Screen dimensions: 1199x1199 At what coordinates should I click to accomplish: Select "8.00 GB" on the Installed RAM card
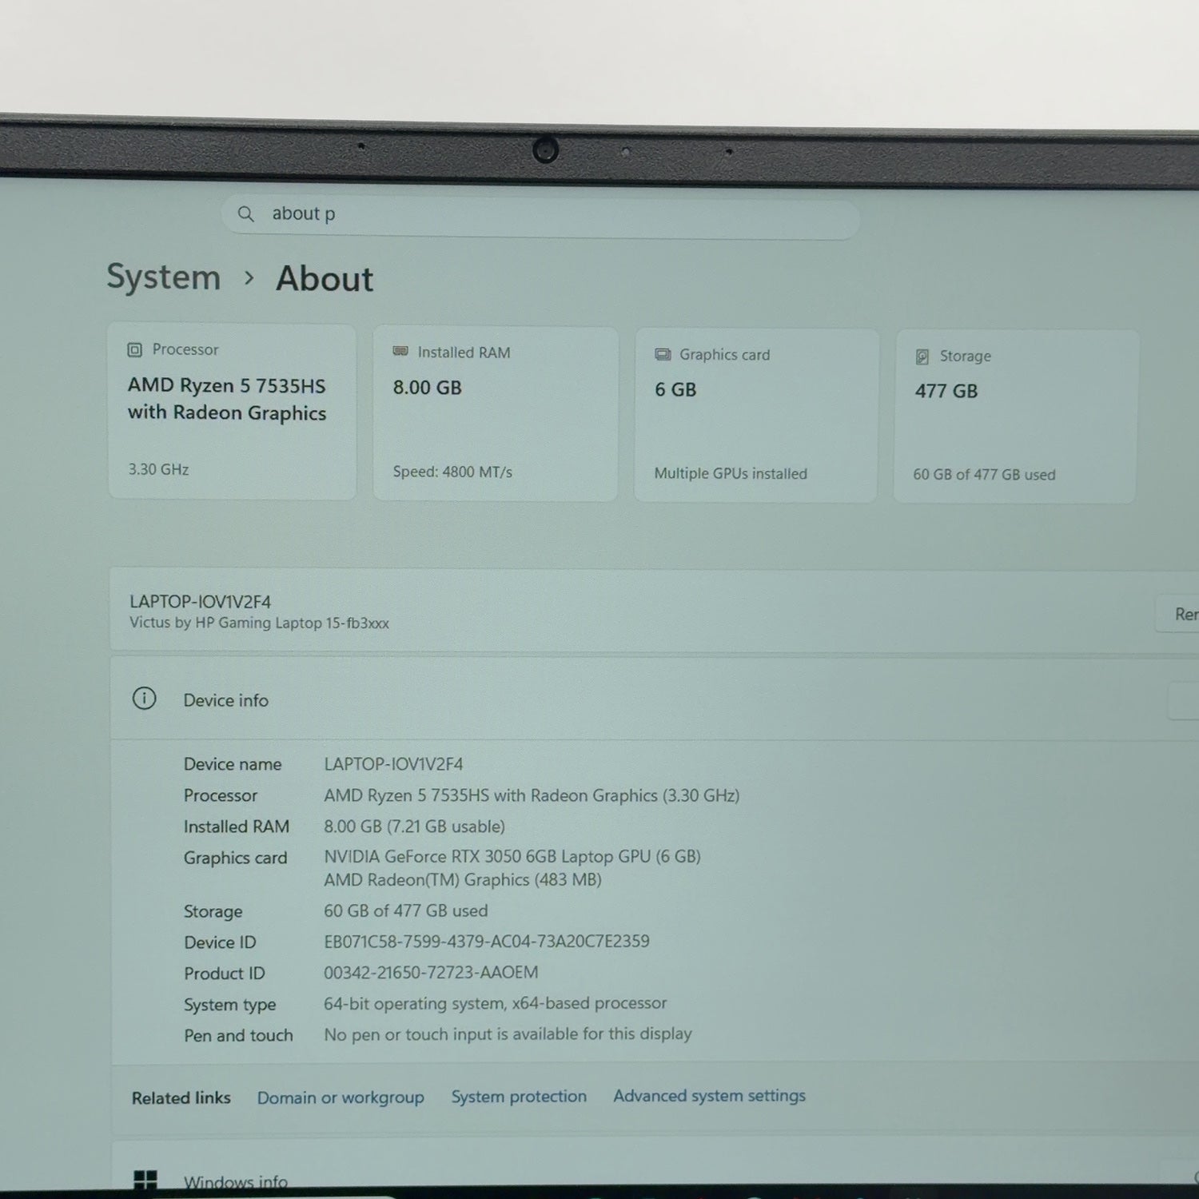[x=428, y=388]
